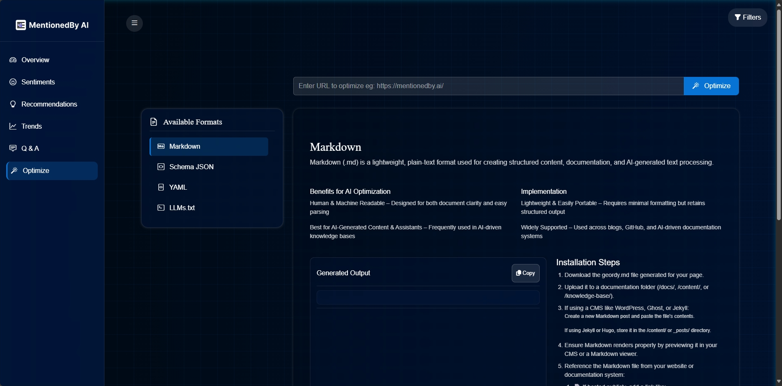This screenshot has width=782, height=386.
Task: Click the MentionedBy AI brand name
Action: coord(59,25)
